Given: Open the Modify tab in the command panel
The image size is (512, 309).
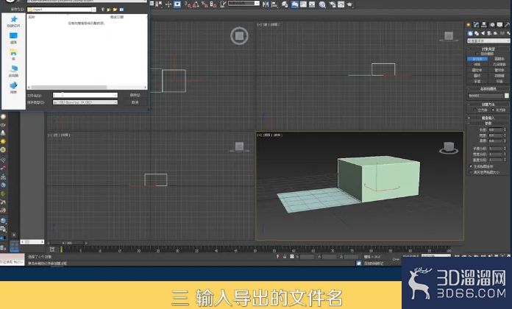Looking at the screenshot, I should pyautogui.click(x=477, y=24).
